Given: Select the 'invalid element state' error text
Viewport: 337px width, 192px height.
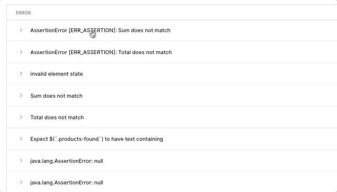Looking at the screenshot, I should [57, 74].
